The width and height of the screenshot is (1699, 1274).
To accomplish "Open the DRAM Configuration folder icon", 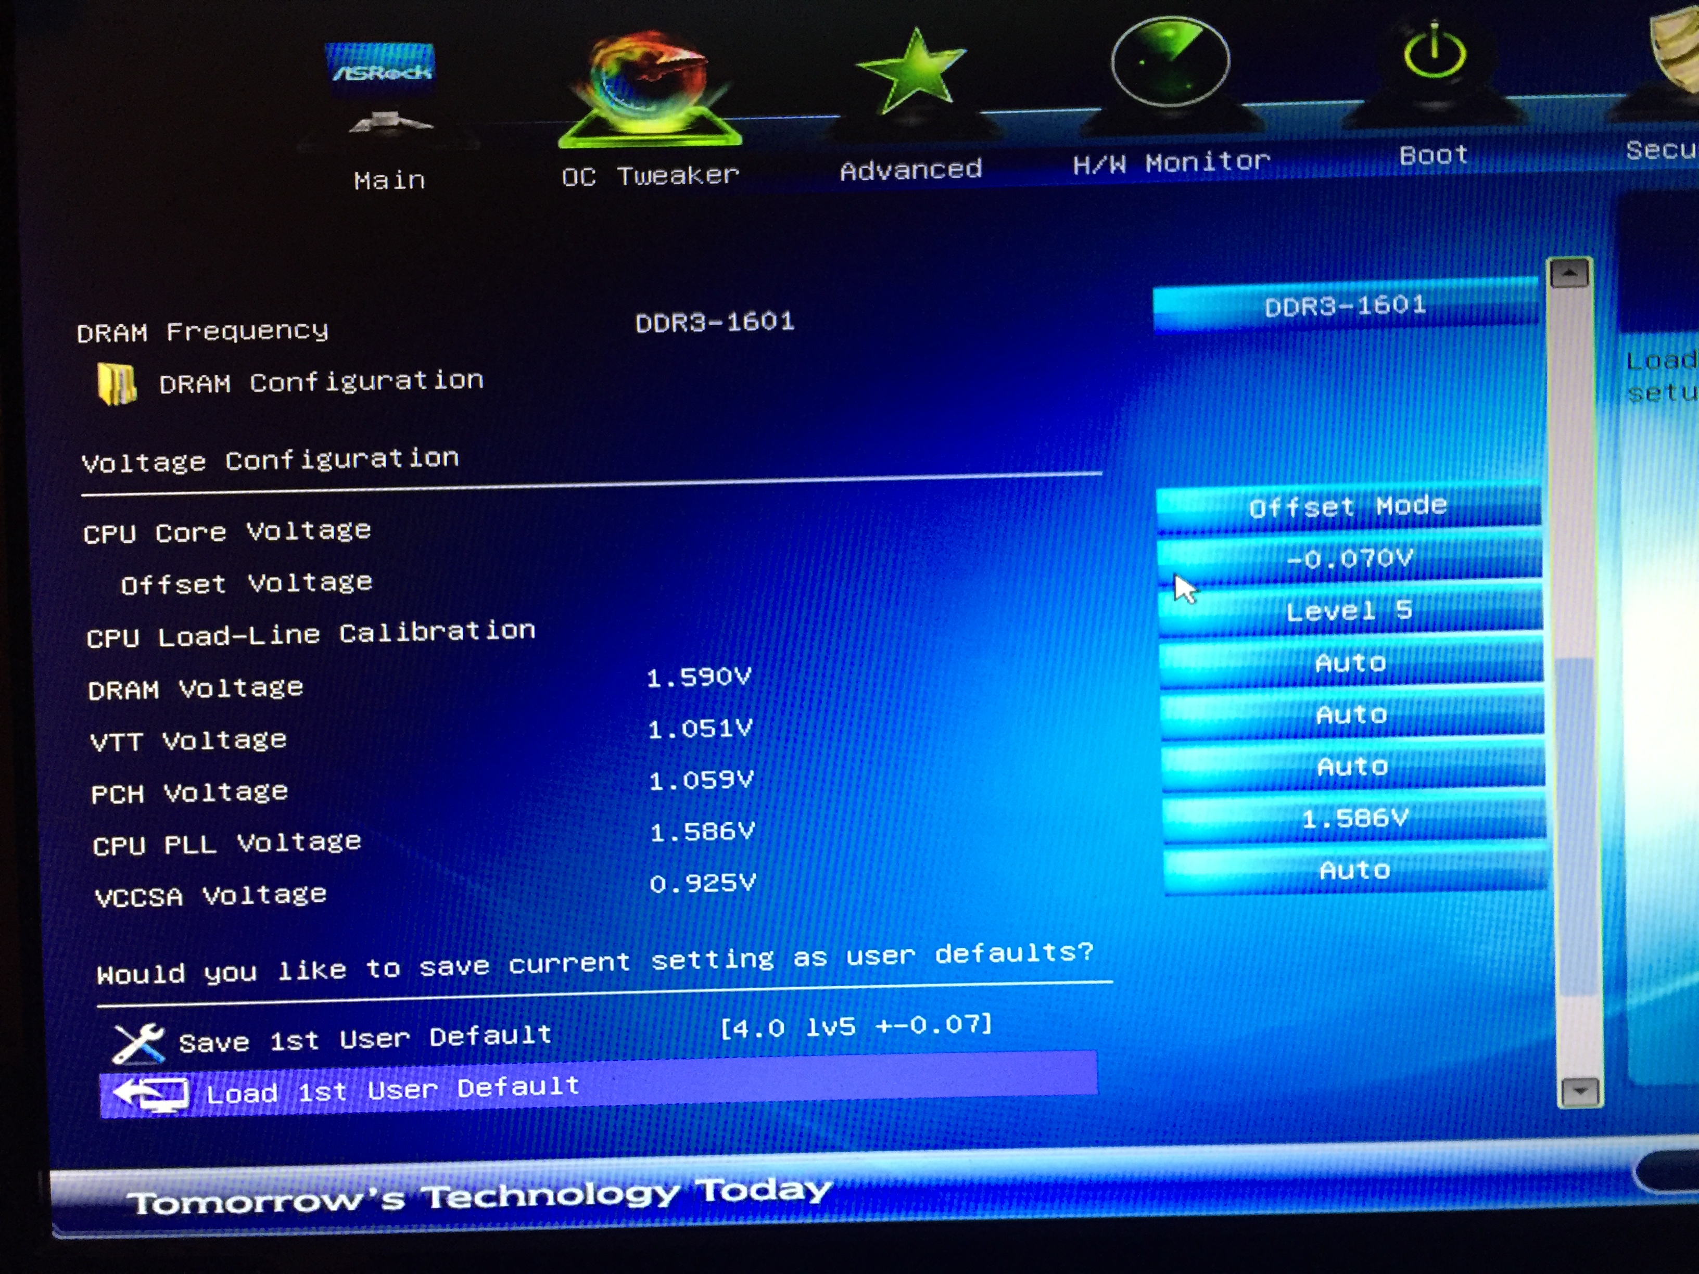I will tap(117, 383).
